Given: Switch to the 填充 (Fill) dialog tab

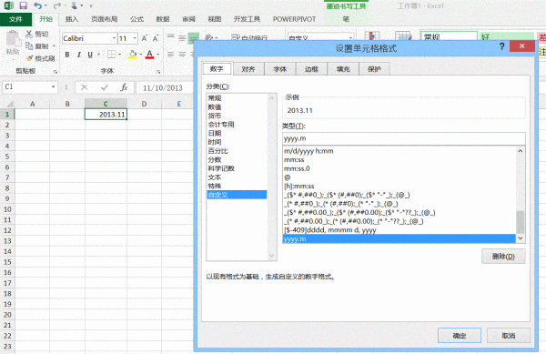Looking at the screenshot, I should pyautogui.click(x=343, y=69).
